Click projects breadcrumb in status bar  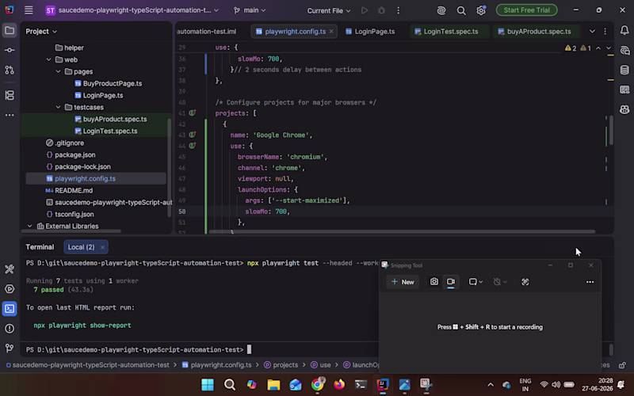pos(281,365)
